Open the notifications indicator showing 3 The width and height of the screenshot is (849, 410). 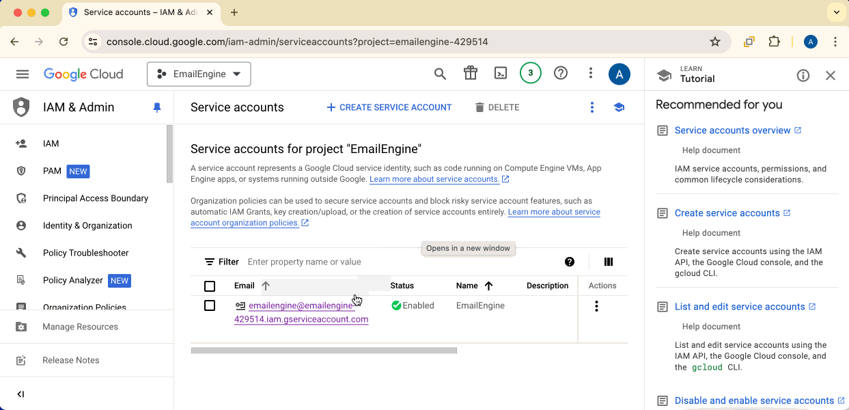click(x=531, y=72)
